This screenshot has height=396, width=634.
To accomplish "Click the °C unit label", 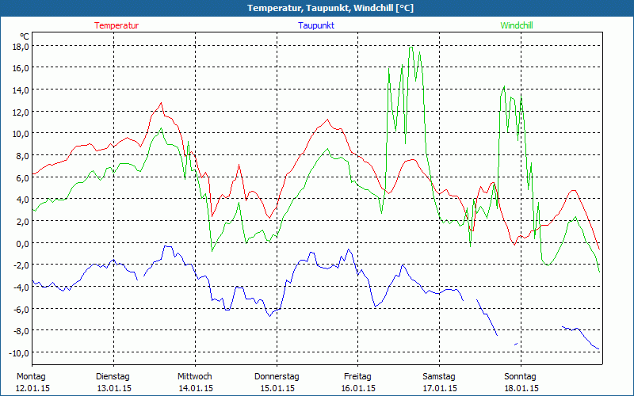I will pyautogui.click(x=25, y=36).
